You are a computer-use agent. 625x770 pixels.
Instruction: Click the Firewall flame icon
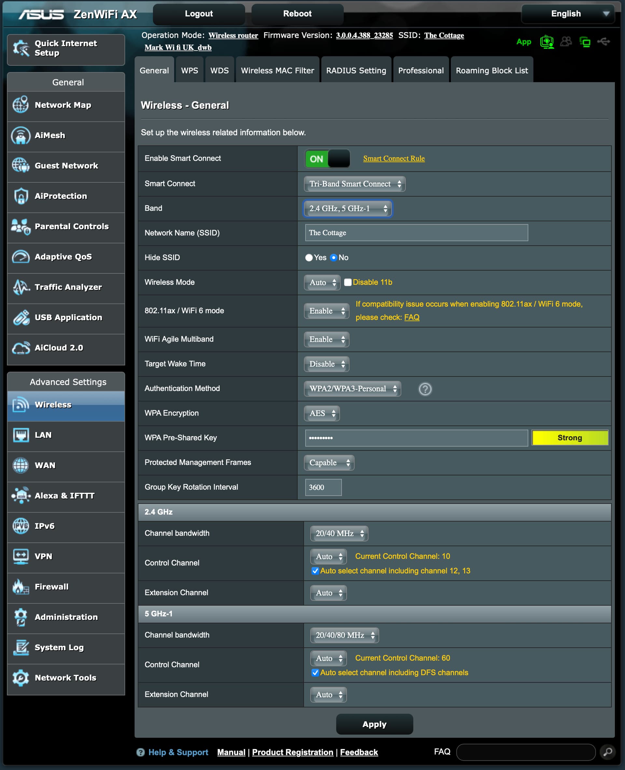pos(21,587)
